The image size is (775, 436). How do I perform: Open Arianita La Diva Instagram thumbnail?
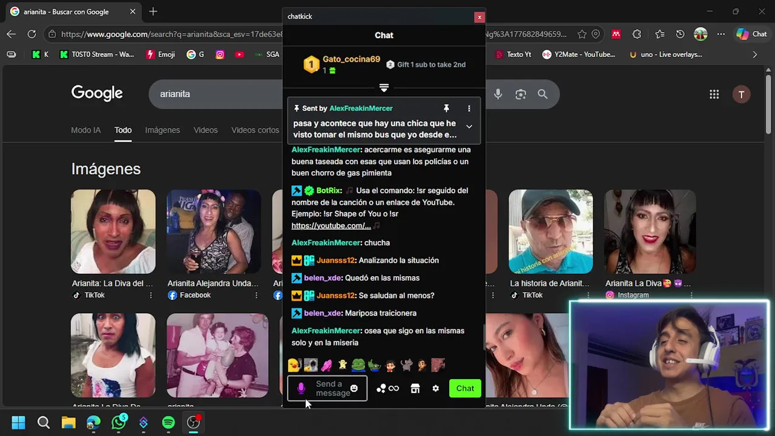point(650,231)
